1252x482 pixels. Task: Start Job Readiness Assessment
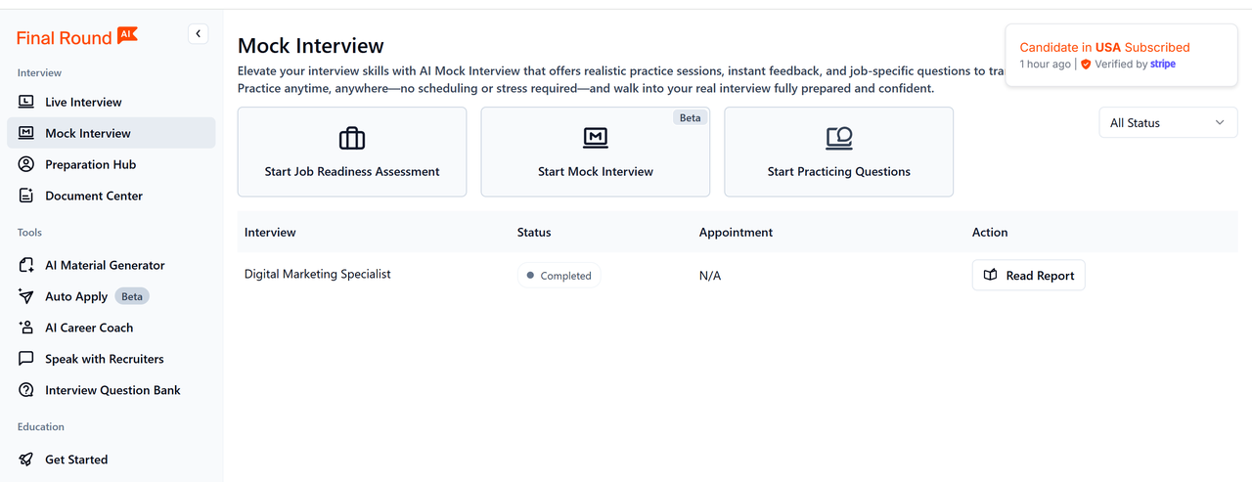tap(352, 152)
